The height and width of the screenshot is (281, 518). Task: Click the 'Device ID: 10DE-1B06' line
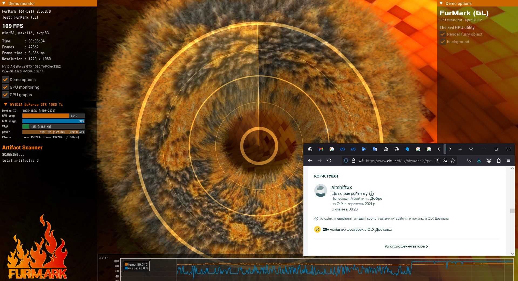pyautogui.click(x=29, y=111)
